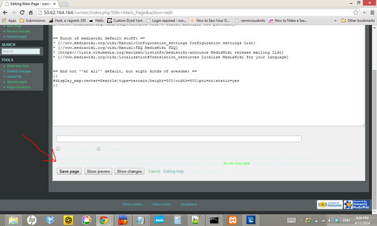Open Other bookmarks folder
Viewport: 377px width, 226px height.
click(x=358, y=21)
